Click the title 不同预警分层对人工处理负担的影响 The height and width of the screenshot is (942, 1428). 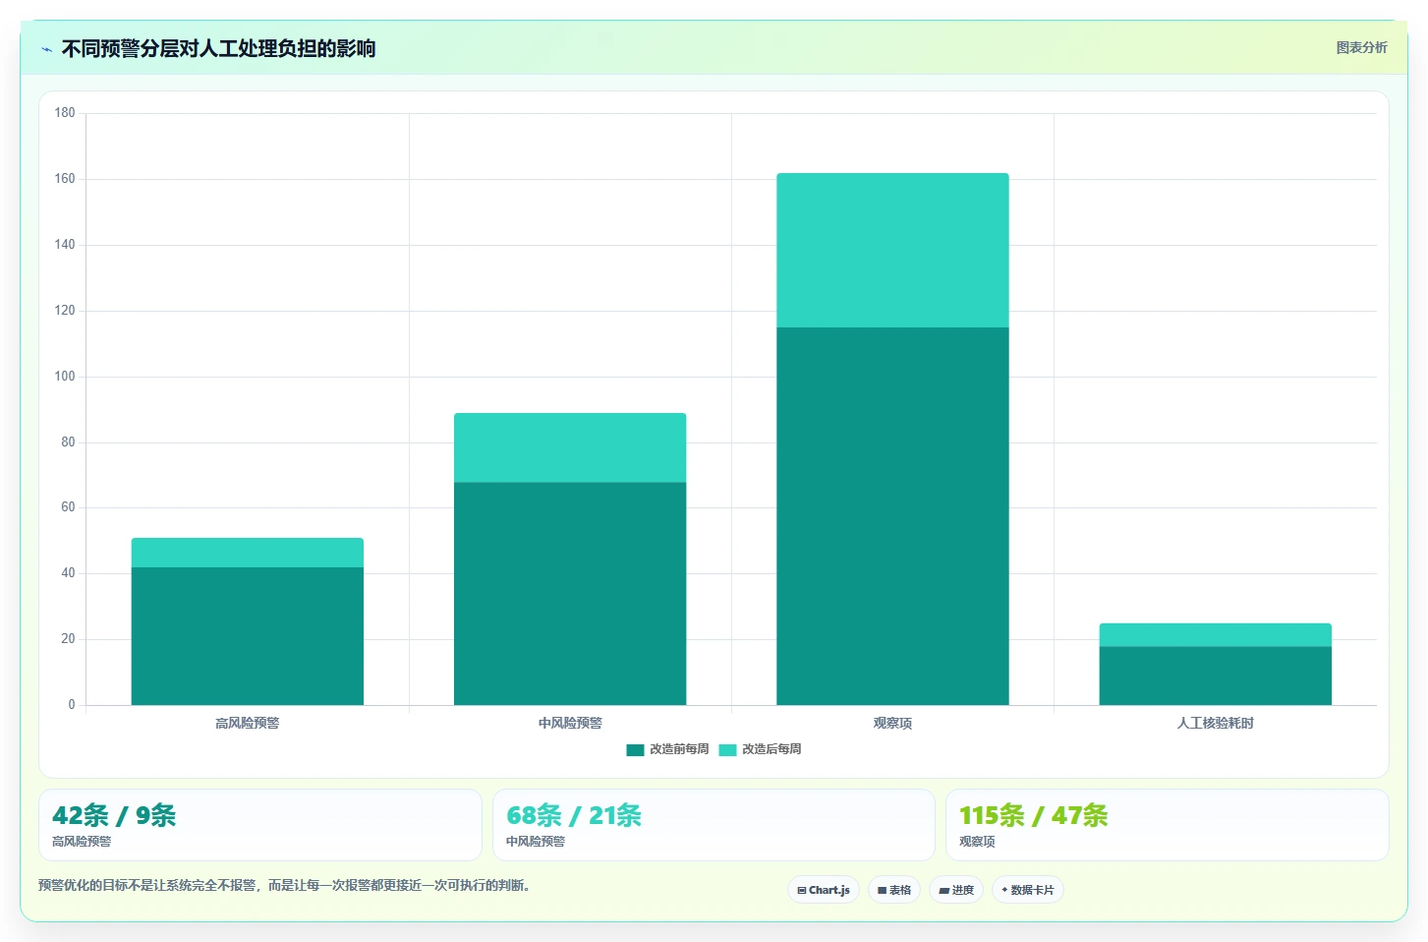tap(218, 48)
